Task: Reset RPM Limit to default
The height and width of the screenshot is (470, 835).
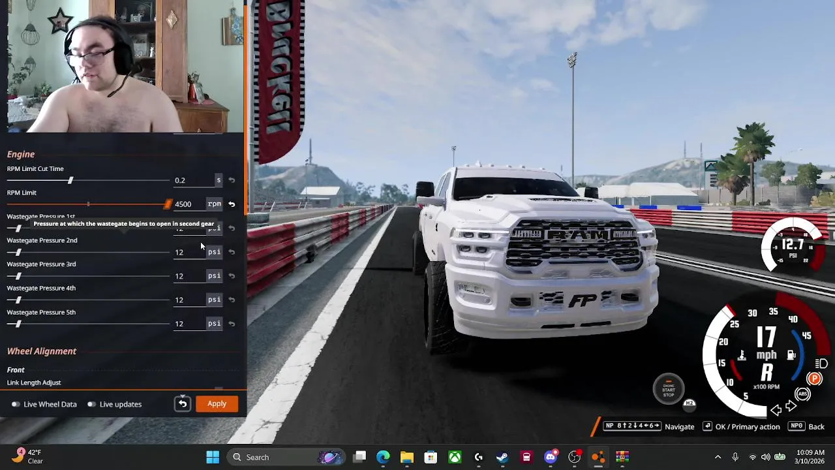Action: 232,204
